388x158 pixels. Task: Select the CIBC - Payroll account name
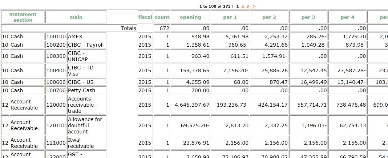(x=86, y=45)
